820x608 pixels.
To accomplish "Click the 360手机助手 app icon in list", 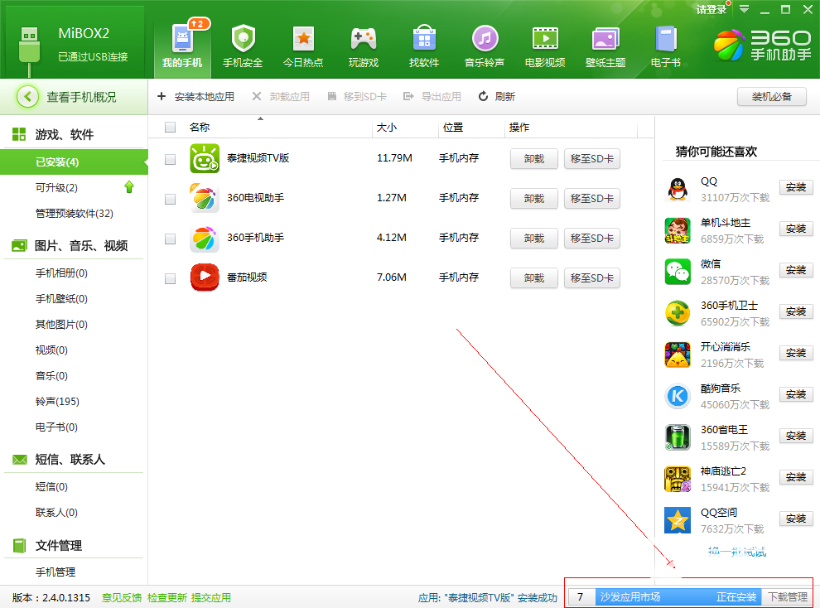I will coord(205,238).
